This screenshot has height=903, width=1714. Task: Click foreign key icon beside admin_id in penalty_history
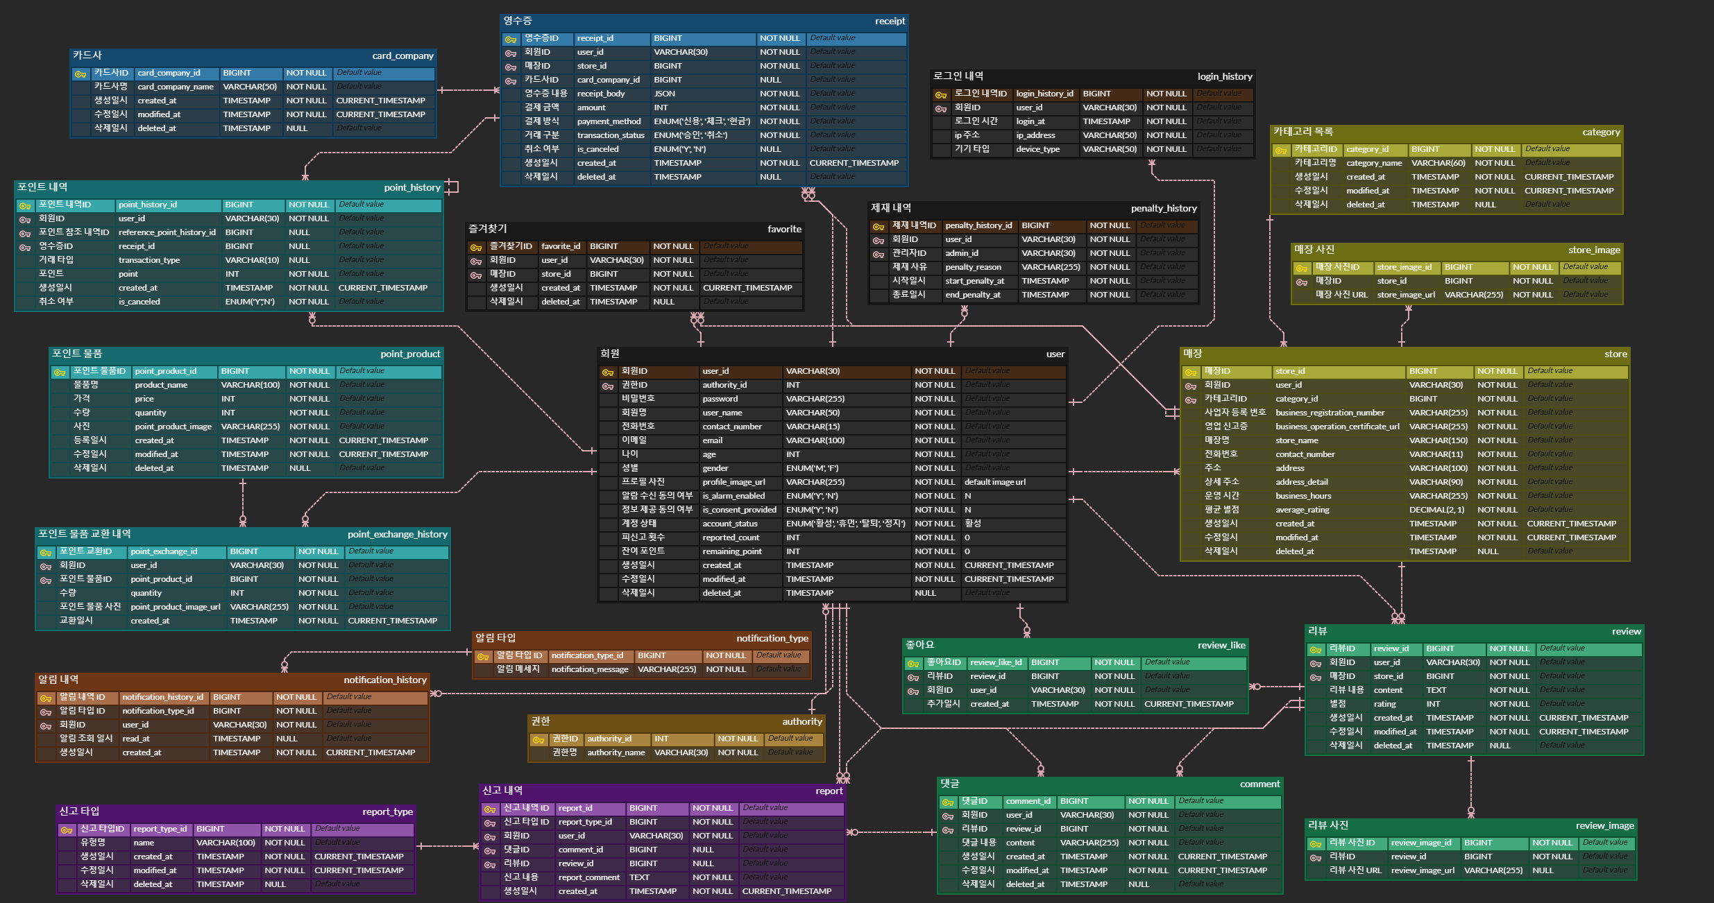tap(879, 255)
